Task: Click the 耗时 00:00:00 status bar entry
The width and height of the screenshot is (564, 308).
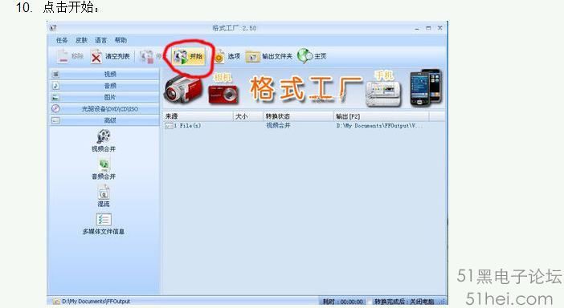Action: 343,302
